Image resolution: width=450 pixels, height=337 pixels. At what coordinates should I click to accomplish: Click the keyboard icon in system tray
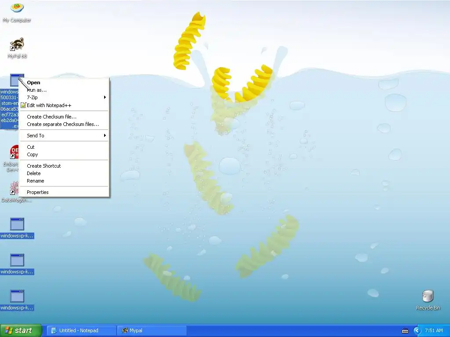pos(405,331)
